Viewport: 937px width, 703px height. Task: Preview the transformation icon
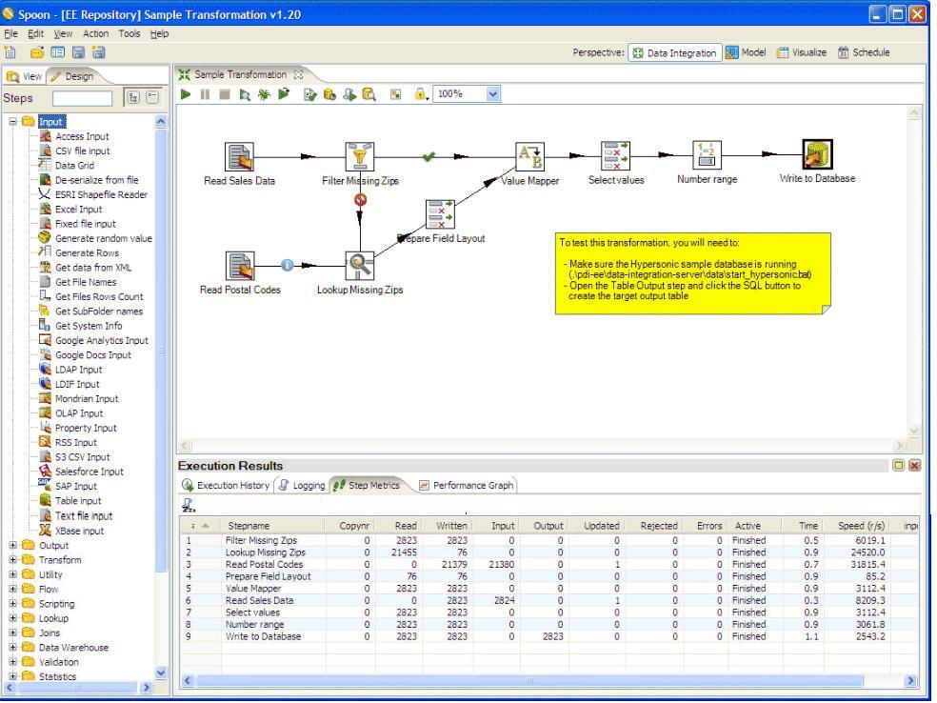pos(245,94)
